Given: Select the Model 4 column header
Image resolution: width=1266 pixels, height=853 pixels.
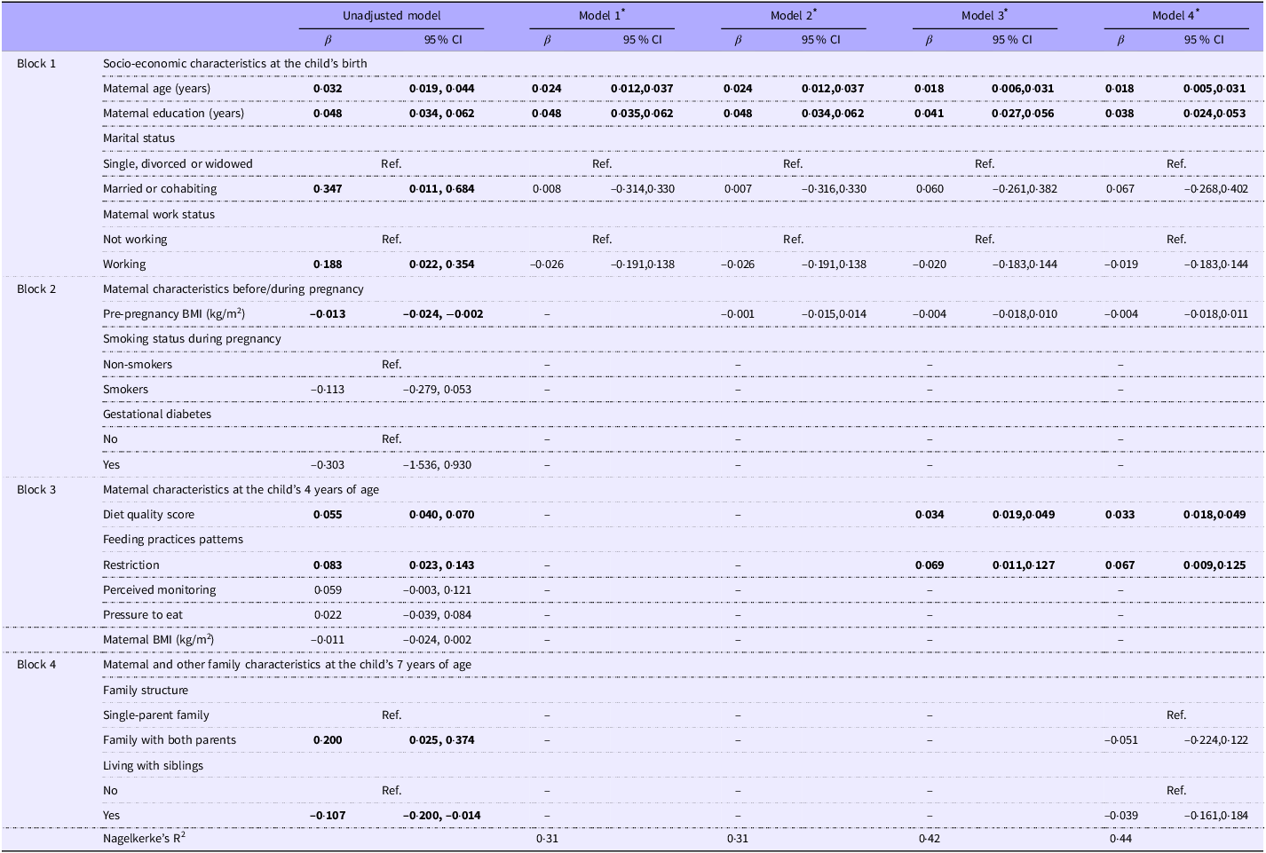Looking at the screenshot, I should pos(1175,16).
